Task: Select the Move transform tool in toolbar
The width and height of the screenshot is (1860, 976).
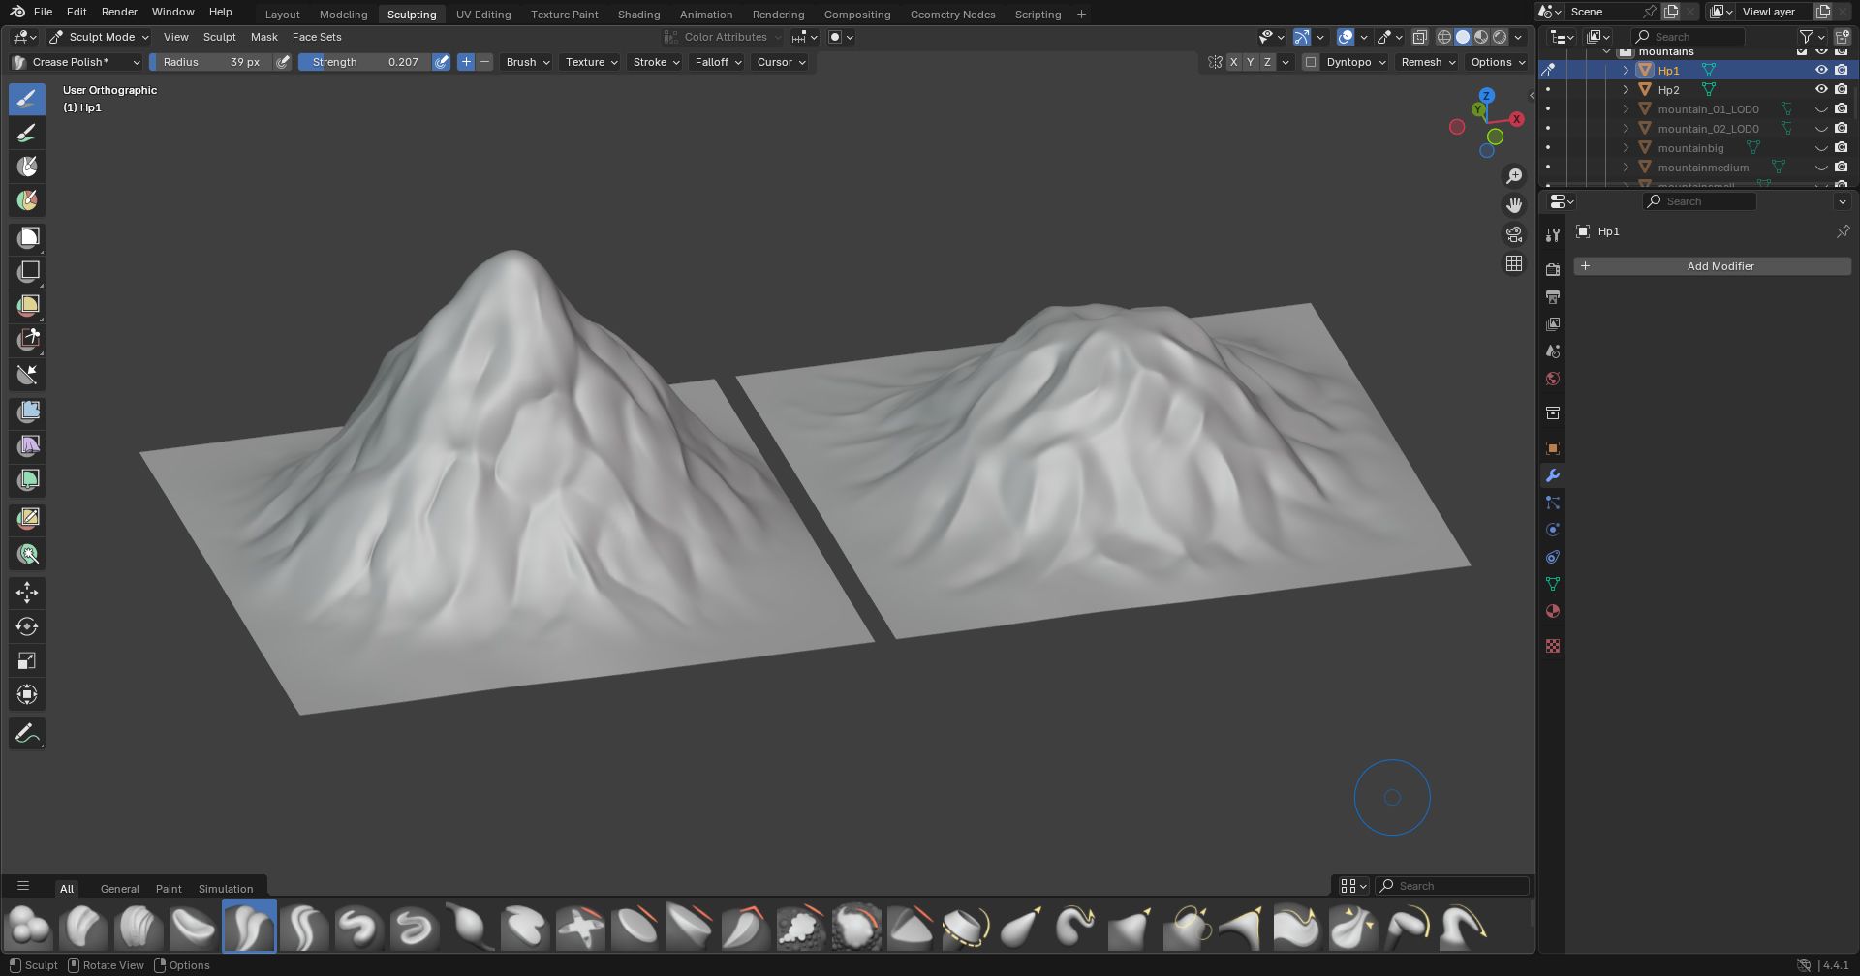Action: (27, 593)
